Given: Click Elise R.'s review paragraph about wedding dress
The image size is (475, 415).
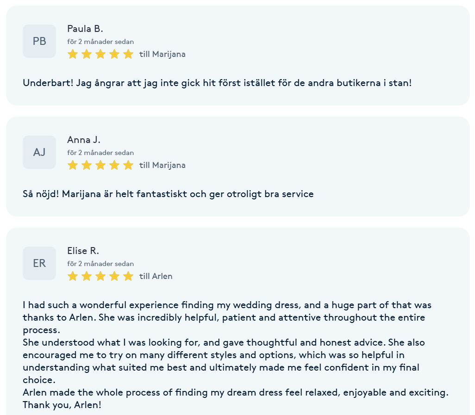Looking at the screenshot, I should (236, 355).
